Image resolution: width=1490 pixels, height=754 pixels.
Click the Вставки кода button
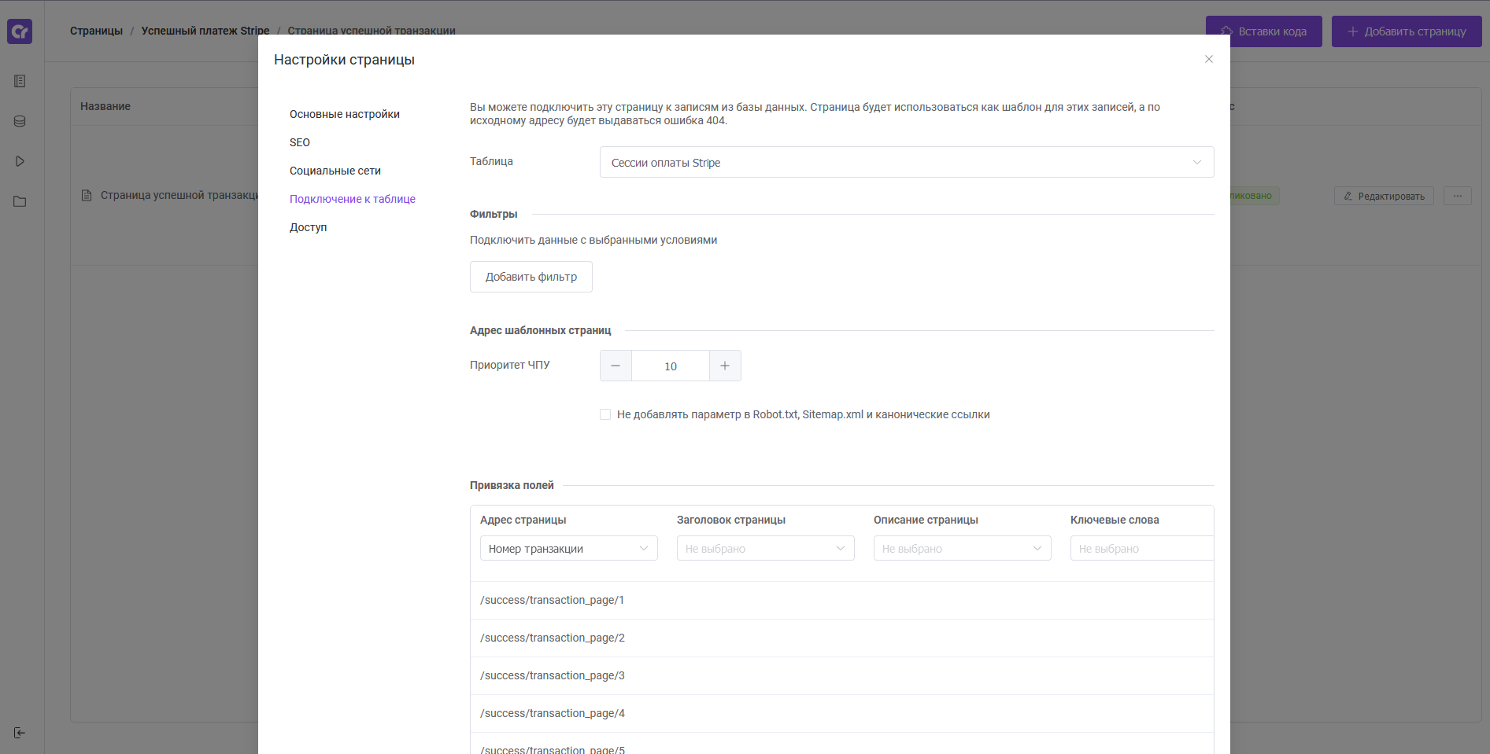pyautogui.click(x=1264, y=31)
